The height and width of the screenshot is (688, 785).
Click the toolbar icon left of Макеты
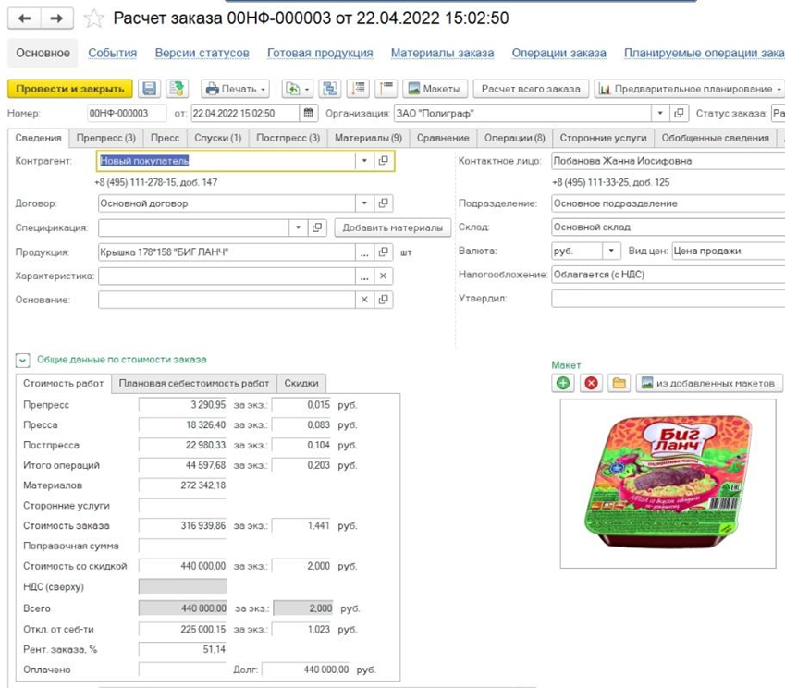coord(386,89)
